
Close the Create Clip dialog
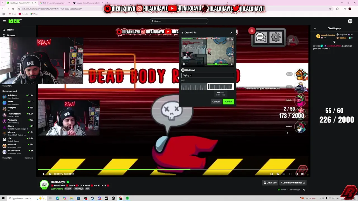(x=231, y=33)
